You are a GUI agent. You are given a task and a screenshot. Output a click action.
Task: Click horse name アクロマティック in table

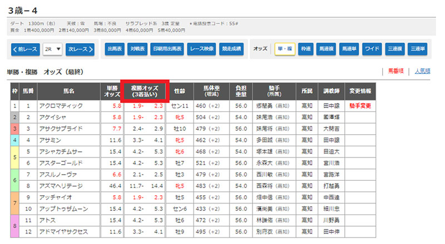[61, 105]
